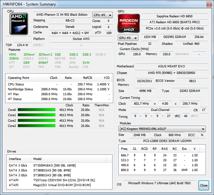Image resolution: width=214 pixels, height=195 pixels.
Task: Click the PCIe v2.0 x16 field
Action: click(x=175, y=28)
